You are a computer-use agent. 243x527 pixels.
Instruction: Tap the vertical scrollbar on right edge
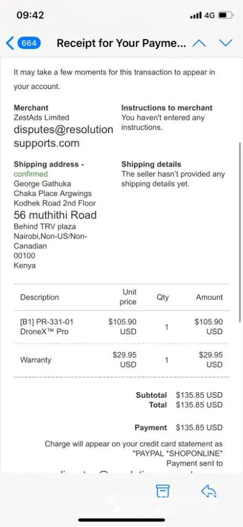[x=240, y=232]
